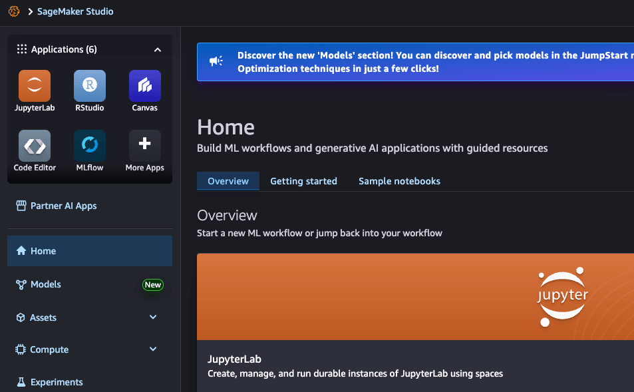Switch to the Sample notebooks tab

tap(399, 181)
